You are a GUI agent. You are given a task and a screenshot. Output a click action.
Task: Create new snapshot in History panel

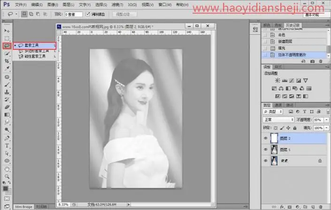coord(312,61)
